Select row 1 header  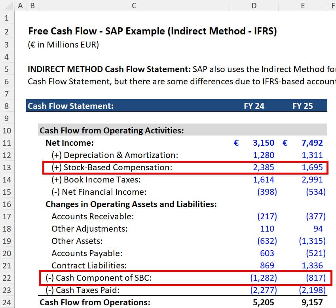(7, 17)
